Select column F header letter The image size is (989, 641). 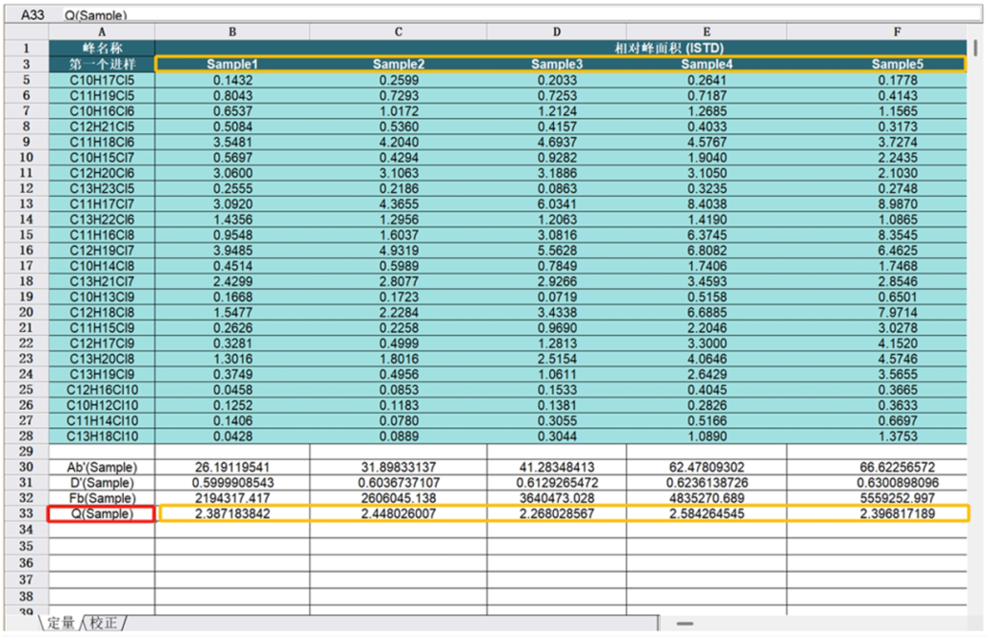(x=897, y=31)
